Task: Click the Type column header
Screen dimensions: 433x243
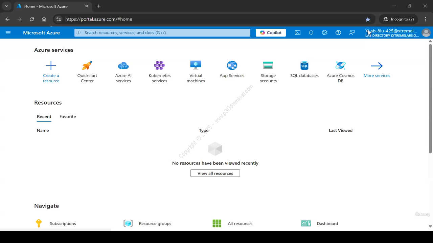Action: [204, 130]
